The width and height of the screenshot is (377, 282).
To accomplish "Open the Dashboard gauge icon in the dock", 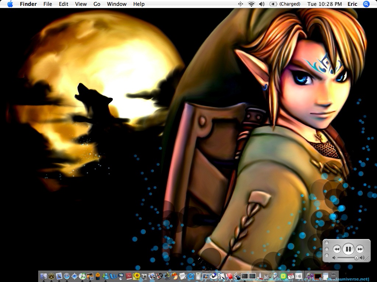I will pyautogui.click(x=51, y=276).
